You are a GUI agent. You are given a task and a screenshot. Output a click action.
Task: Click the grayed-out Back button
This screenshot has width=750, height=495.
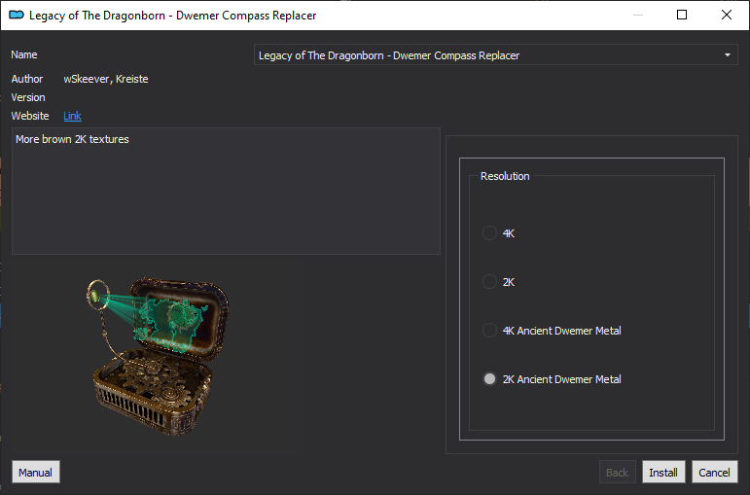coord(617,472)
